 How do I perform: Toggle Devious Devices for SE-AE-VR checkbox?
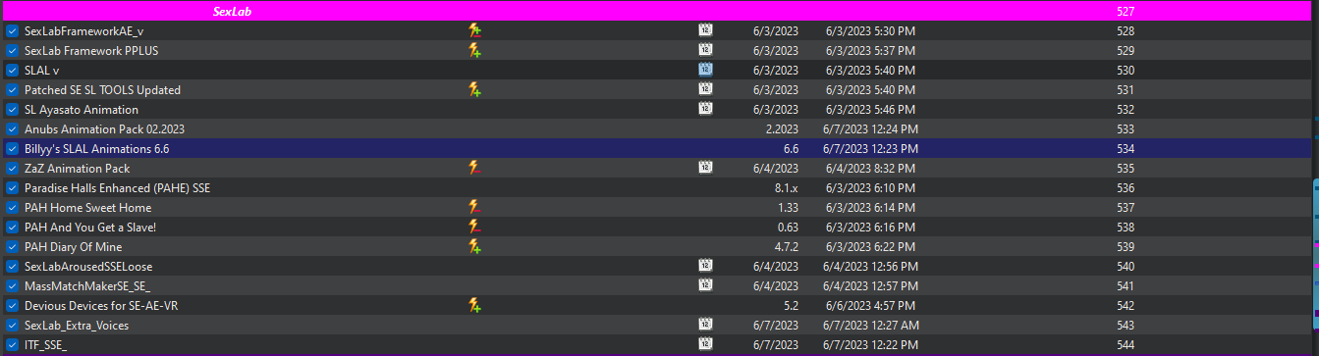[12, 306]
